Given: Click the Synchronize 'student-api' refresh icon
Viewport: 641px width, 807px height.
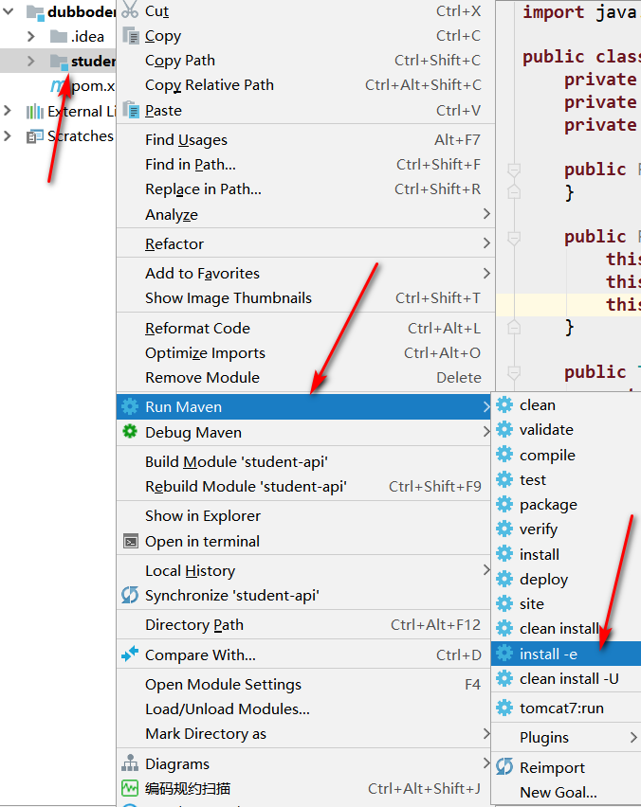Looking at the screenshot, I should tap(130, 595).
